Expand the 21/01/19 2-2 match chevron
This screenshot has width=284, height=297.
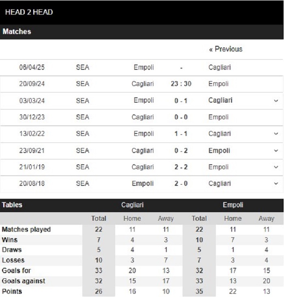(276, 167)
